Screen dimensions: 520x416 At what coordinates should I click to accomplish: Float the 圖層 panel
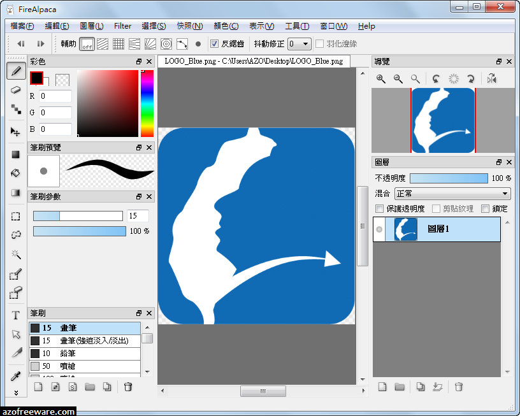coord(499,162)
